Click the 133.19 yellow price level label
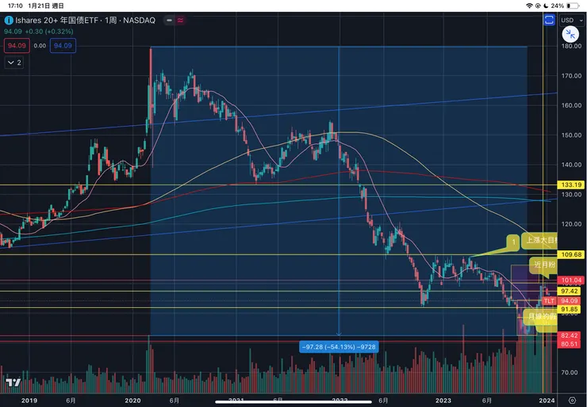 coord(571,184)
